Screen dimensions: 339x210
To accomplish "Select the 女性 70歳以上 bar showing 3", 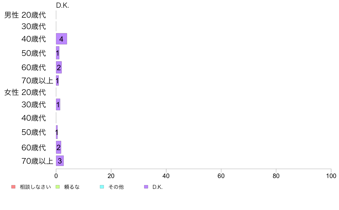I will click(60, 161).
